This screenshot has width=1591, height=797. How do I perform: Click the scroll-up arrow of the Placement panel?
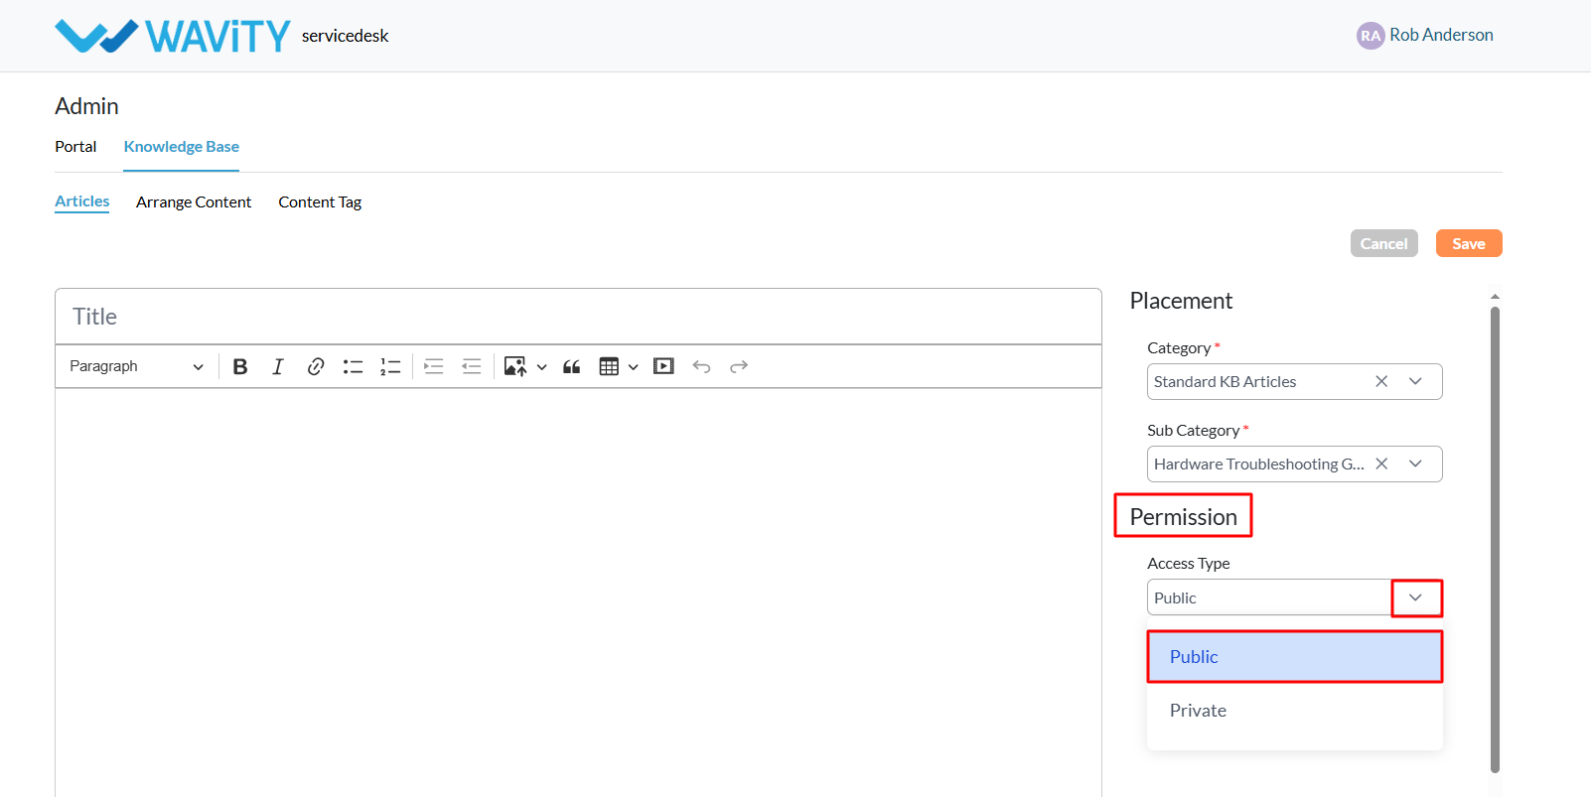(x=1495, y=297)
